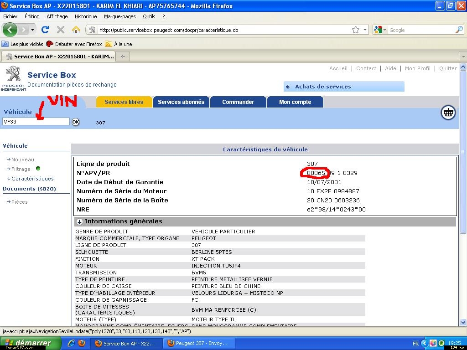
Task: Click the page scrollbar down arrow
Action: point(463,322)
